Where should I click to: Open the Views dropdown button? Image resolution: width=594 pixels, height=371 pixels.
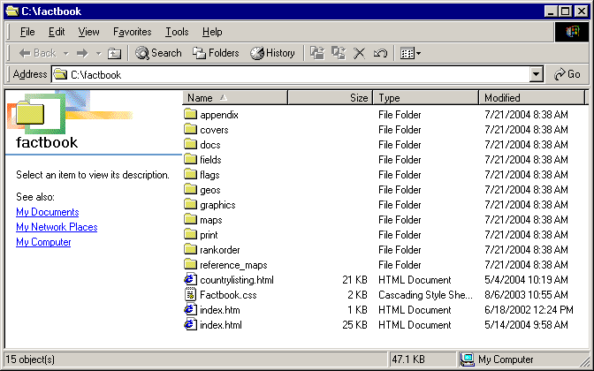tap(410, 53)
